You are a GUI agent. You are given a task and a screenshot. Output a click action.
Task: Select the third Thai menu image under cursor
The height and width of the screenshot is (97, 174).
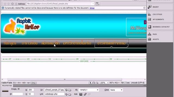(x=51, y=43)
